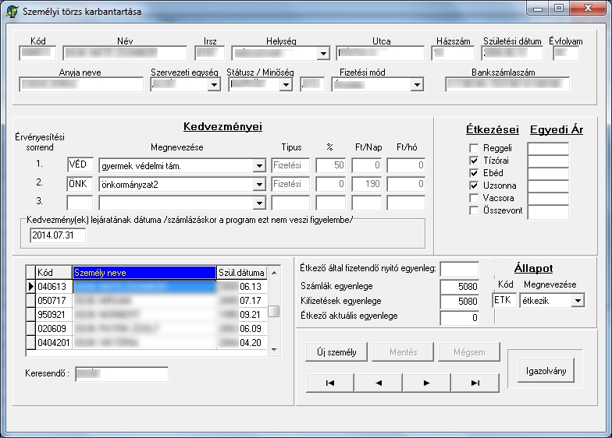612x438 pixels.
Task: Click the Kifizetések egyenlege value 5080
Action: [x=459, y=301]
